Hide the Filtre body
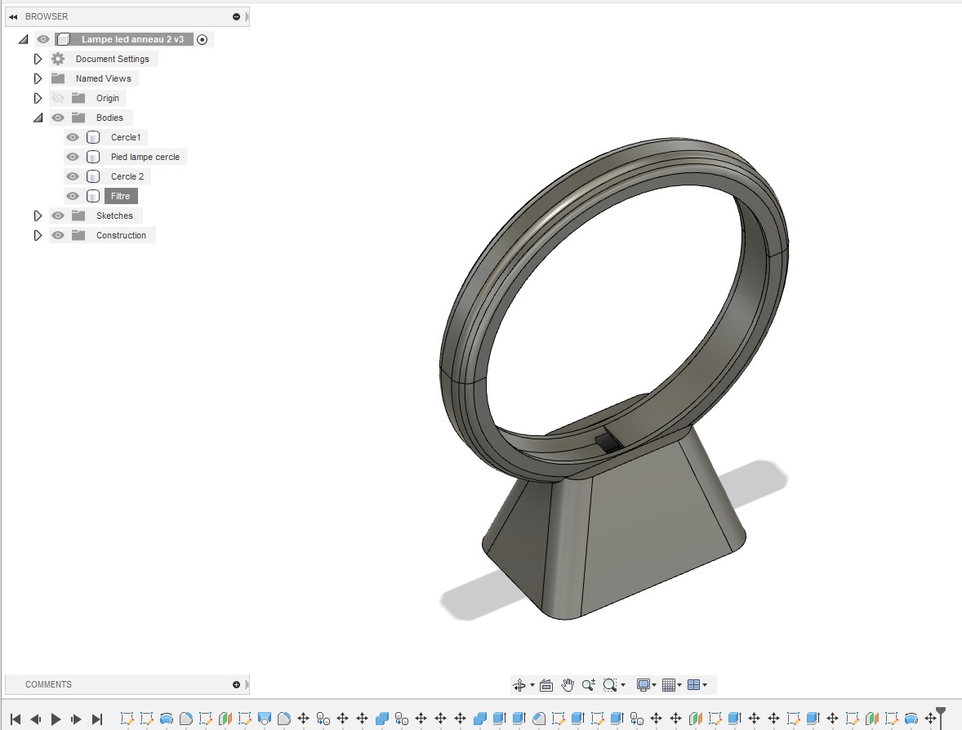Image resolution: width=962 pixels, height=730 pixels. pos(73,196)
